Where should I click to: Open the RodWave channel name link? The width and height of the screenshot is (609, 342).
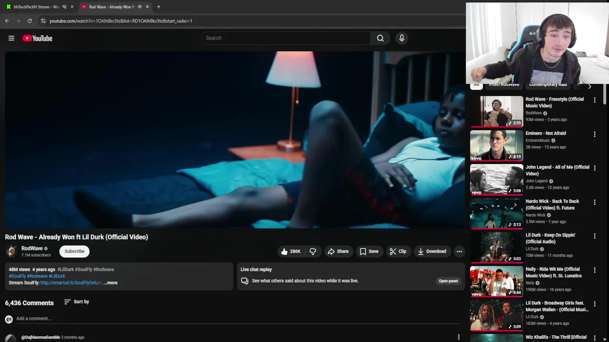click(32, 248)
